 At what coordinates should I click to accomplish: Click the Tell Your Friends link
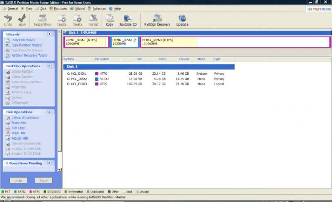(318, 9)
